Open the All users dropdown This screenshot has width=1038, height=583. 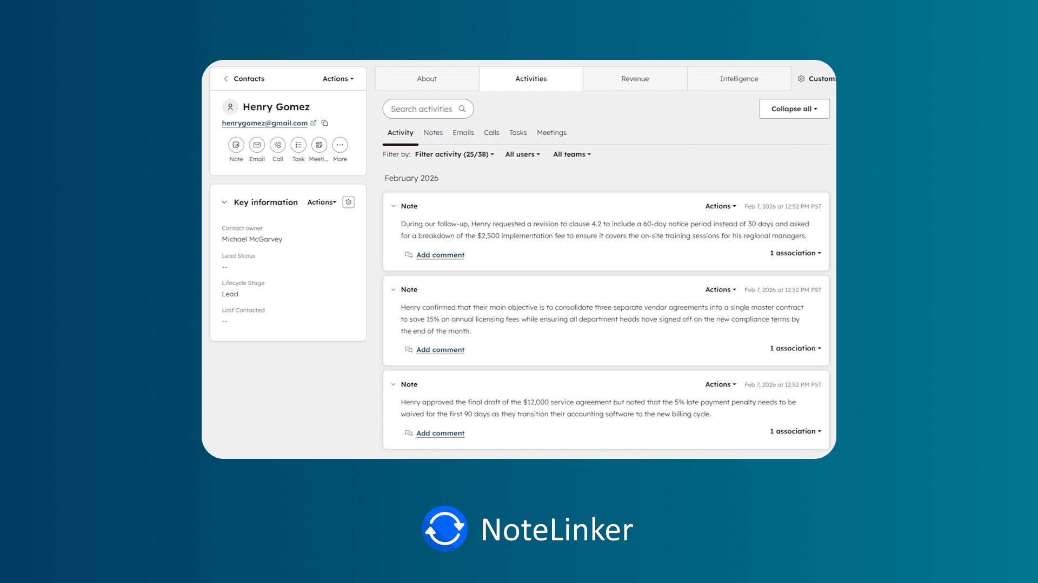point(522,154)
